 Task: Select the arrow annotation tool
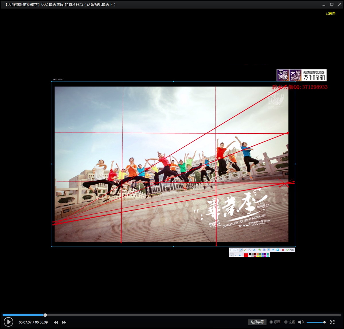click(x=241, y=250)
